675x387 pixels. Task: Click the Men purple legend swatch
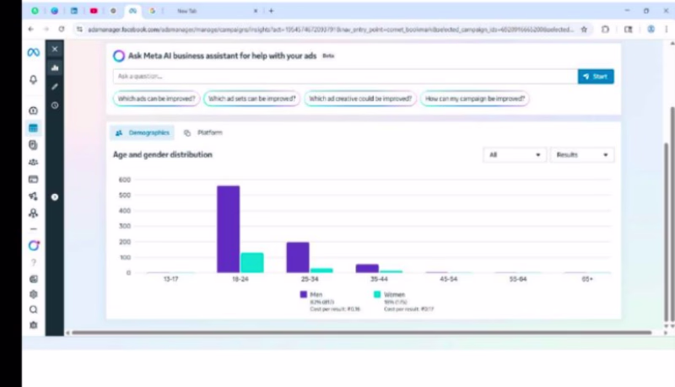(304, 294)
